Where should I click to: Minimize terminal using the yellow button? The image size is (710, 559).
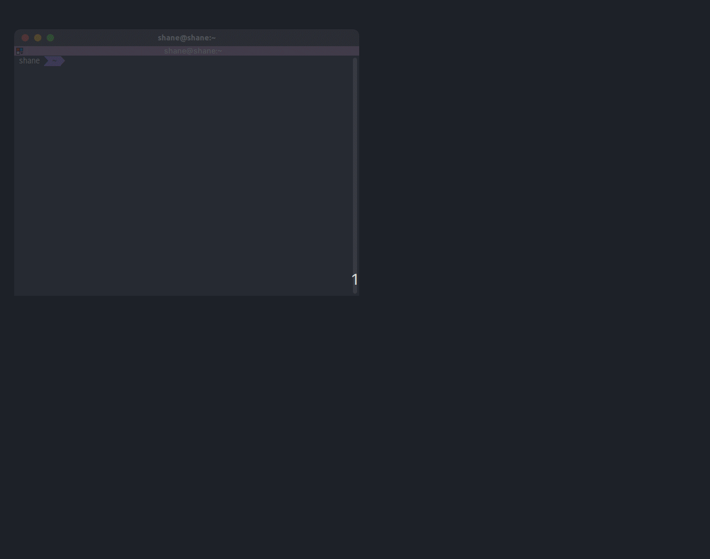[38, 38]
